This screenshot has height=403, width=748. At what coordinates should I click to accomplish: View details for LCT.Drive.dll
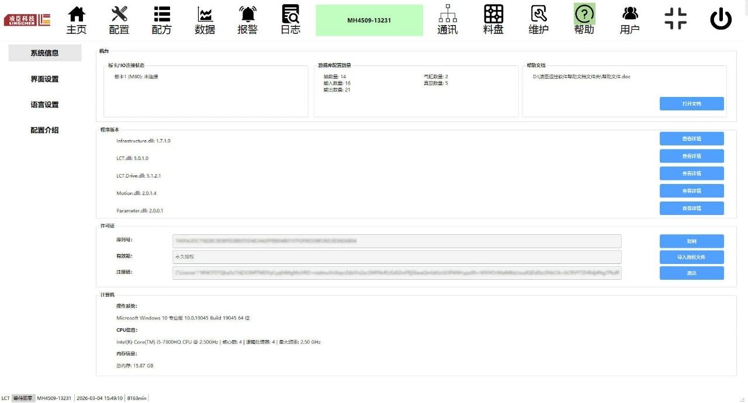click(692, 173)
